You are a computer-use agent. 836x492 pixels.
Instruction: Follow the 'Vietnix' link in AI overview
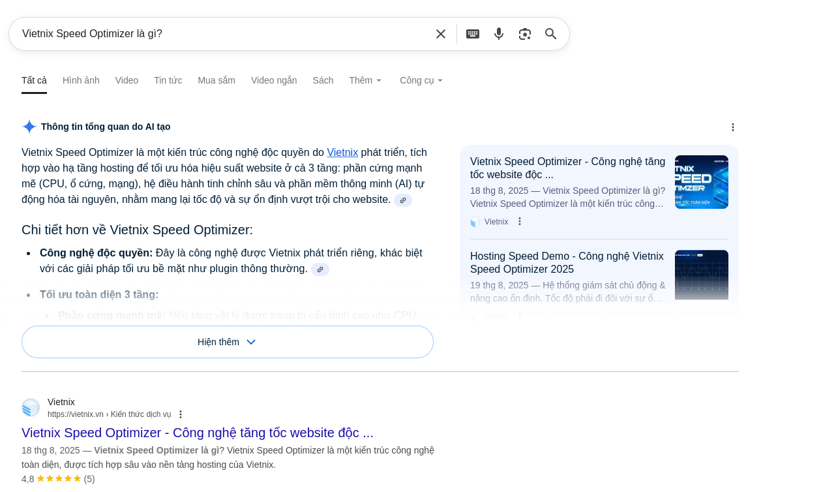click(x=342, y=153)
